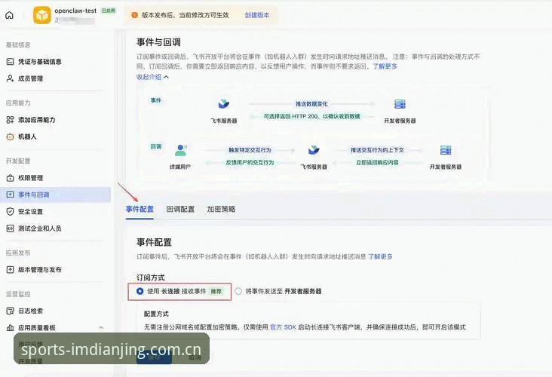Collapse the 应用质量看板 sidebar section arrow
Viewport: 552px width, 377px height.
pos(101,328)
